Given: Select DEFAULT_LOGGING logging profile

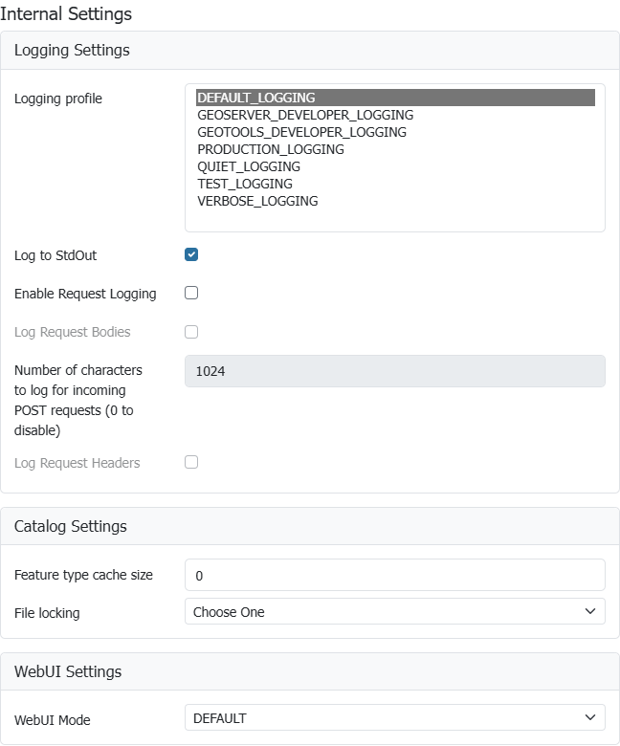Looking at the screenshot, I should point(256,98).
